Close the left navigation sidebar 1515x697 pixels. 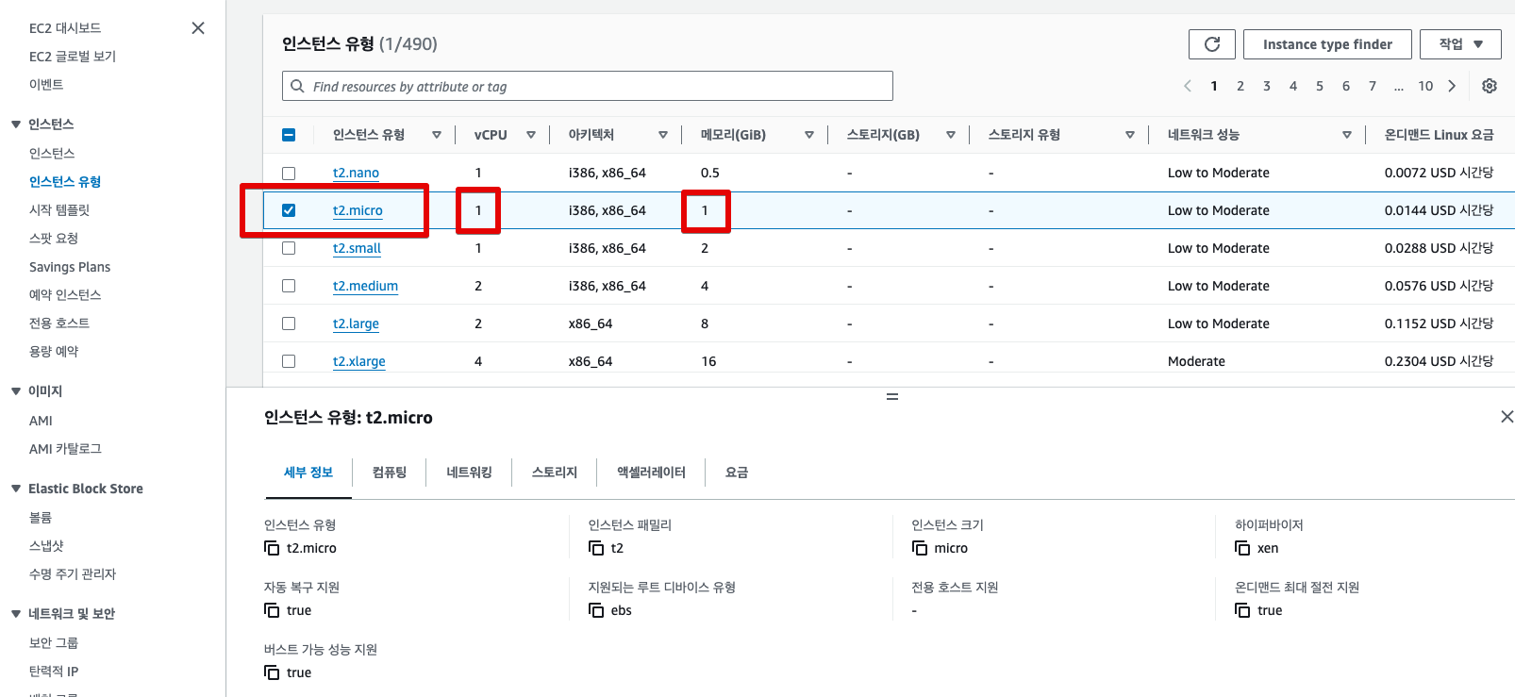198,28
